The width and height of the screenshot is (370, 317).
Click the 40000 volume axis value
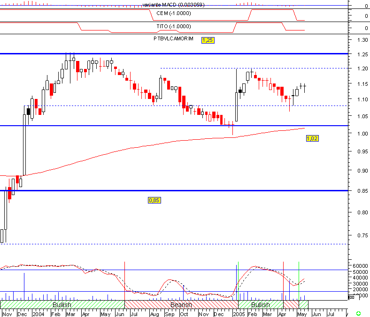point(360,278)
